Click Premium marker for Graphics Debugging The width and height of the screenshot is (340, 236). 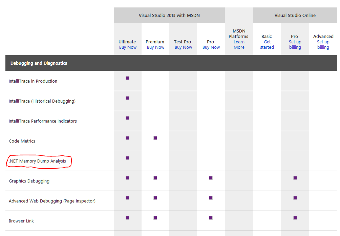click(x=155, y=178)
